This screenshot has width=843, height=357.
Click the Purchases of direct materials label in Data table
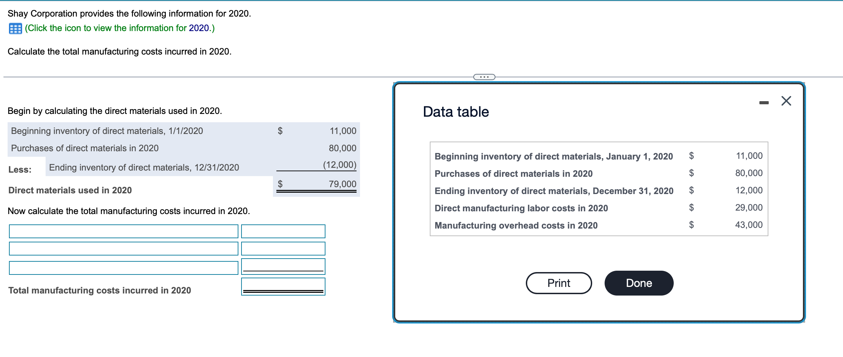[513, 174]
